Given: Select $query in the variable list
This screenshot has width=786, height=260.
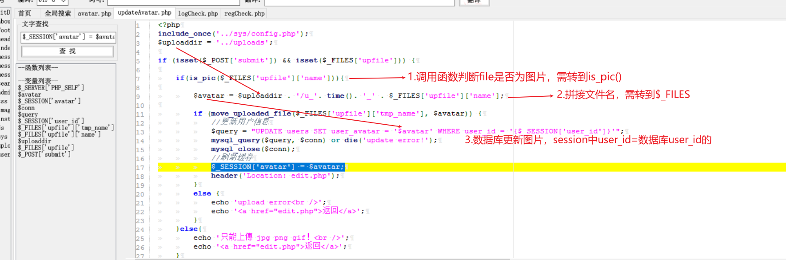Looking at the screenshot, I should 28,114.
